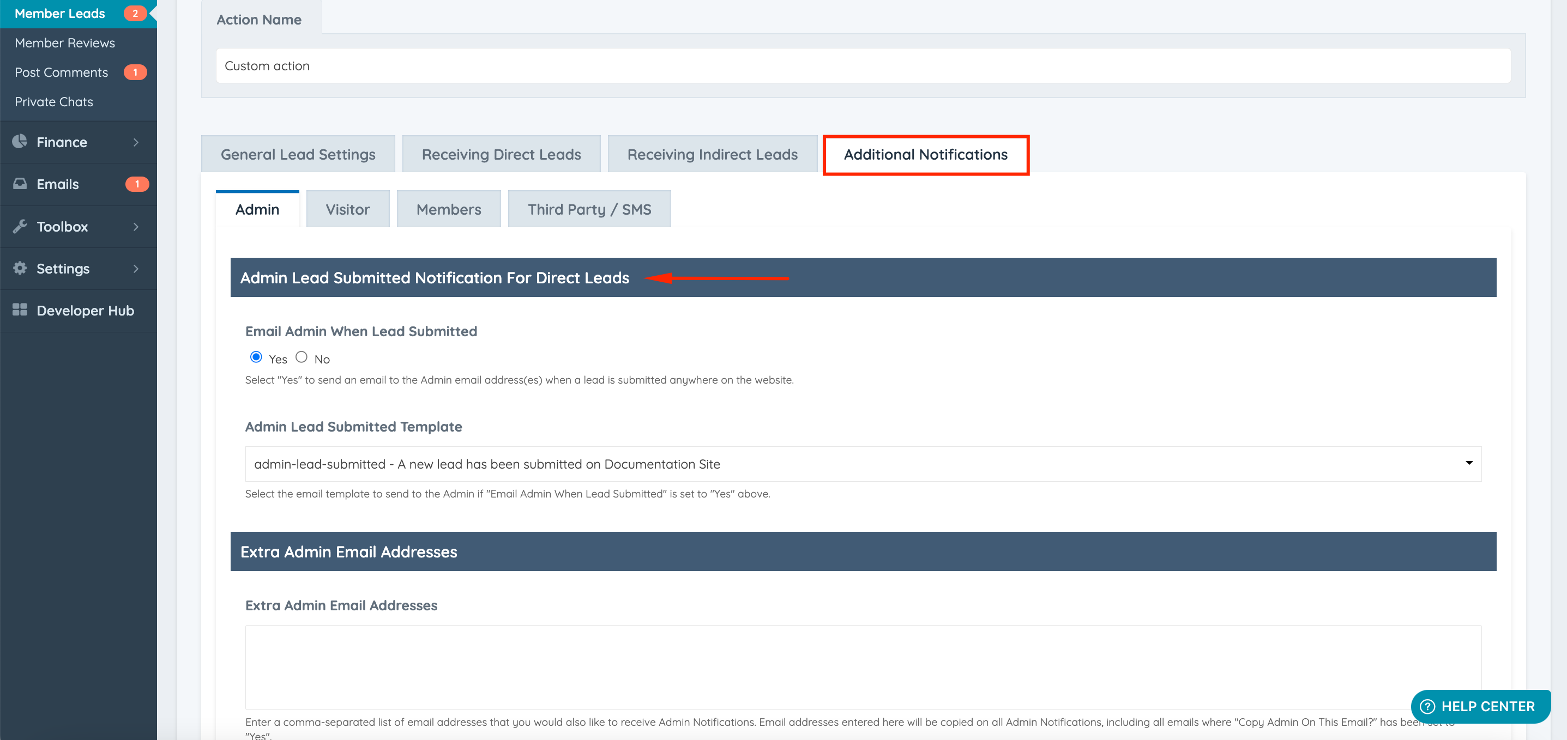Select Yes for Email Admin When Lead Submitted

[256, 357]
